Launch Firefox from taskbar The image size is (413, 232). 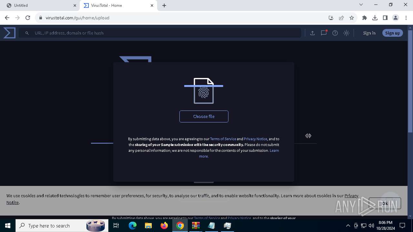tap(164, 226)
